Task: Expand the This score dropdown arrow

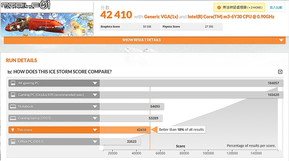Action: [x=95, y=130]
